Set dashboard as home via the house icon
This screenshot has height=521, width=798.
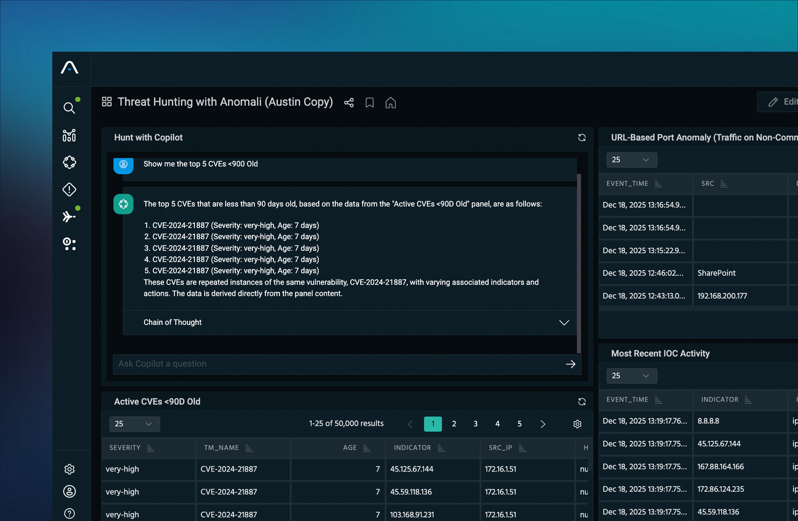[x=390, y=103]
